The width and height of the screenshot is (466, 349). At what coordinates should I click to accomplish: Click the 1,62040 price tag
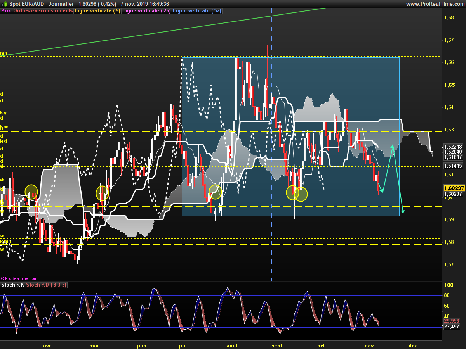click(x=453, y=152)
